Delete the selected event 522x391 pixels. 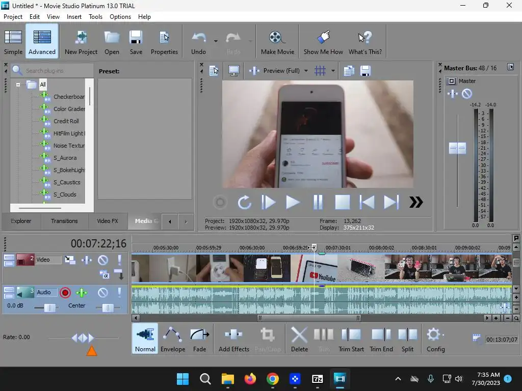299,339
